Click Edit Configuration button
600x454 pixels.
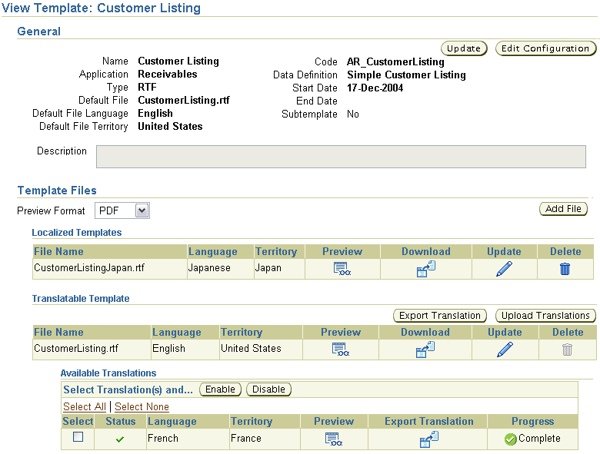pyautogui.click(x=545, y=48)
